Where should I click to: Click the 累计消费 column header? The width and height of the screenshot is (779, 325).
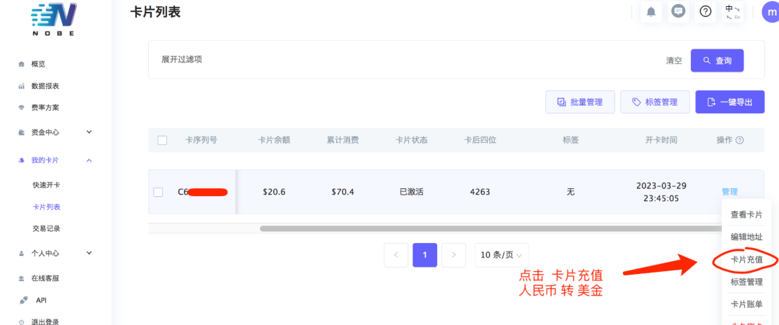[x=343, y=140]
